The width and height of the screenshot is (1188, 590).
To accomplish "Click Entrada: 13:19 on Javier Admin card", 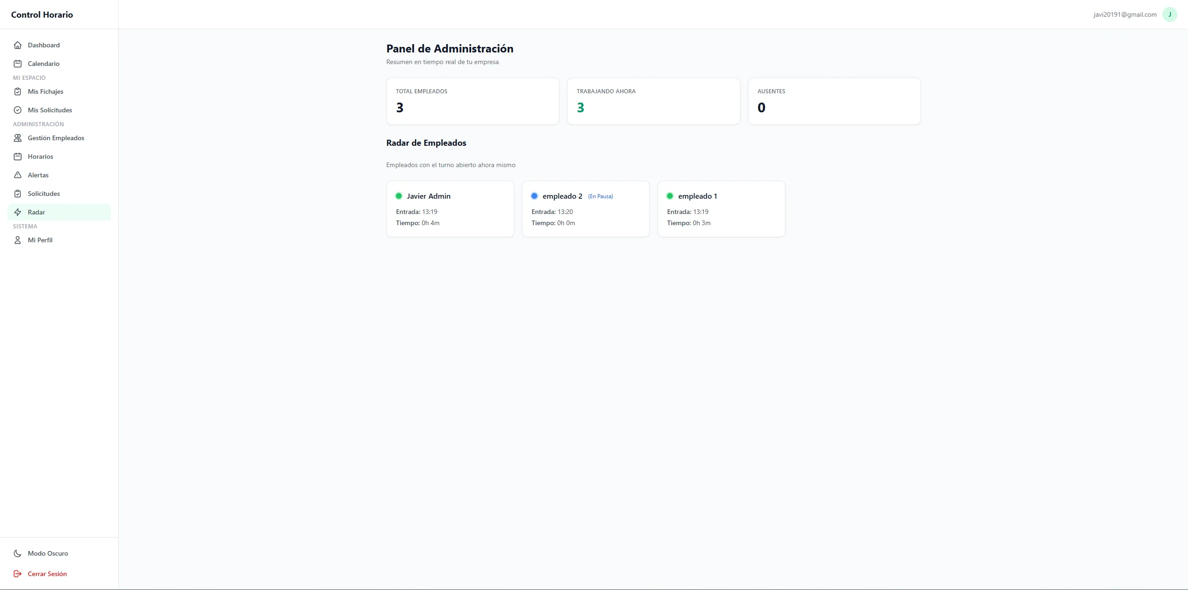I will coord(416,212).
